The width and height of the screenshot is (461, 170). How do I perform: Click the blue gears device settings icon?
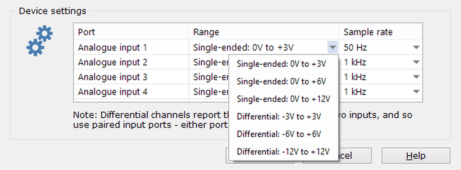[39, 41]
